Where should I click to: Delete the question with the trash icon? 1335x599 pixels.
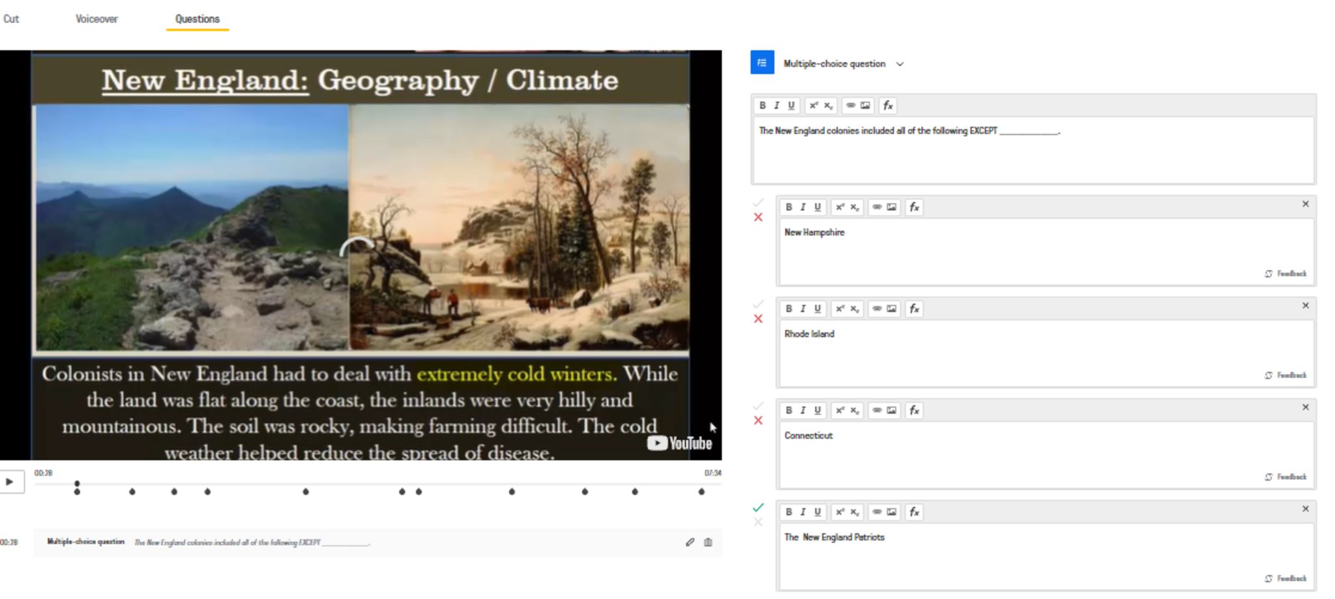tap(708, 542)
